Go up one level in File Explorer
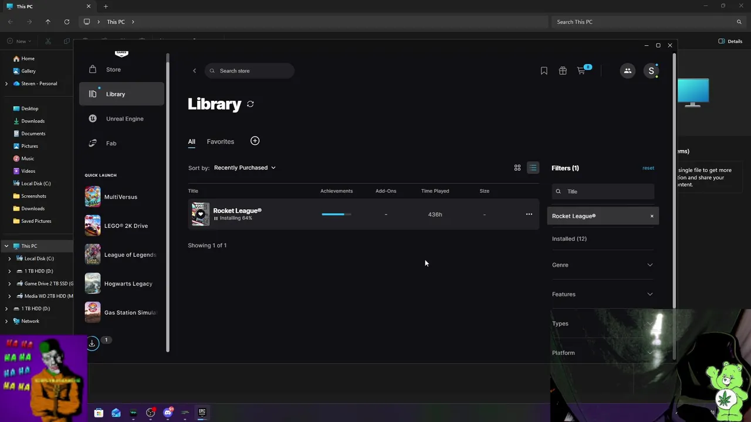This screenshot has width=751, height=422. [x=48, y=22]
